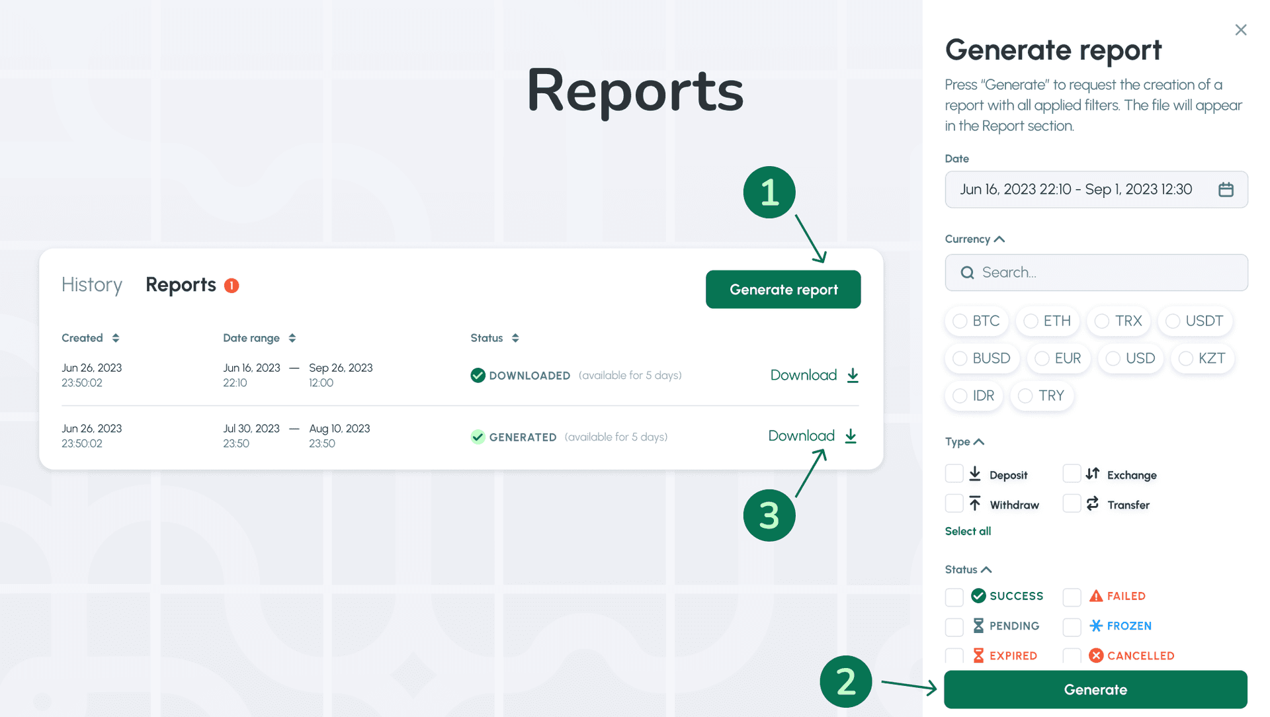Click the green Generate button
The height and width of the screenshot is (717, 1270).
coord(1095,689)
